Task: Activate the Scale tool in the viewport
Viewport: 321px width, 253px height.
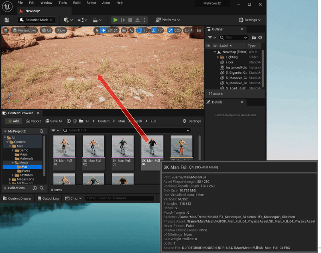Action: pyautogui.click(x=116, y=30)
